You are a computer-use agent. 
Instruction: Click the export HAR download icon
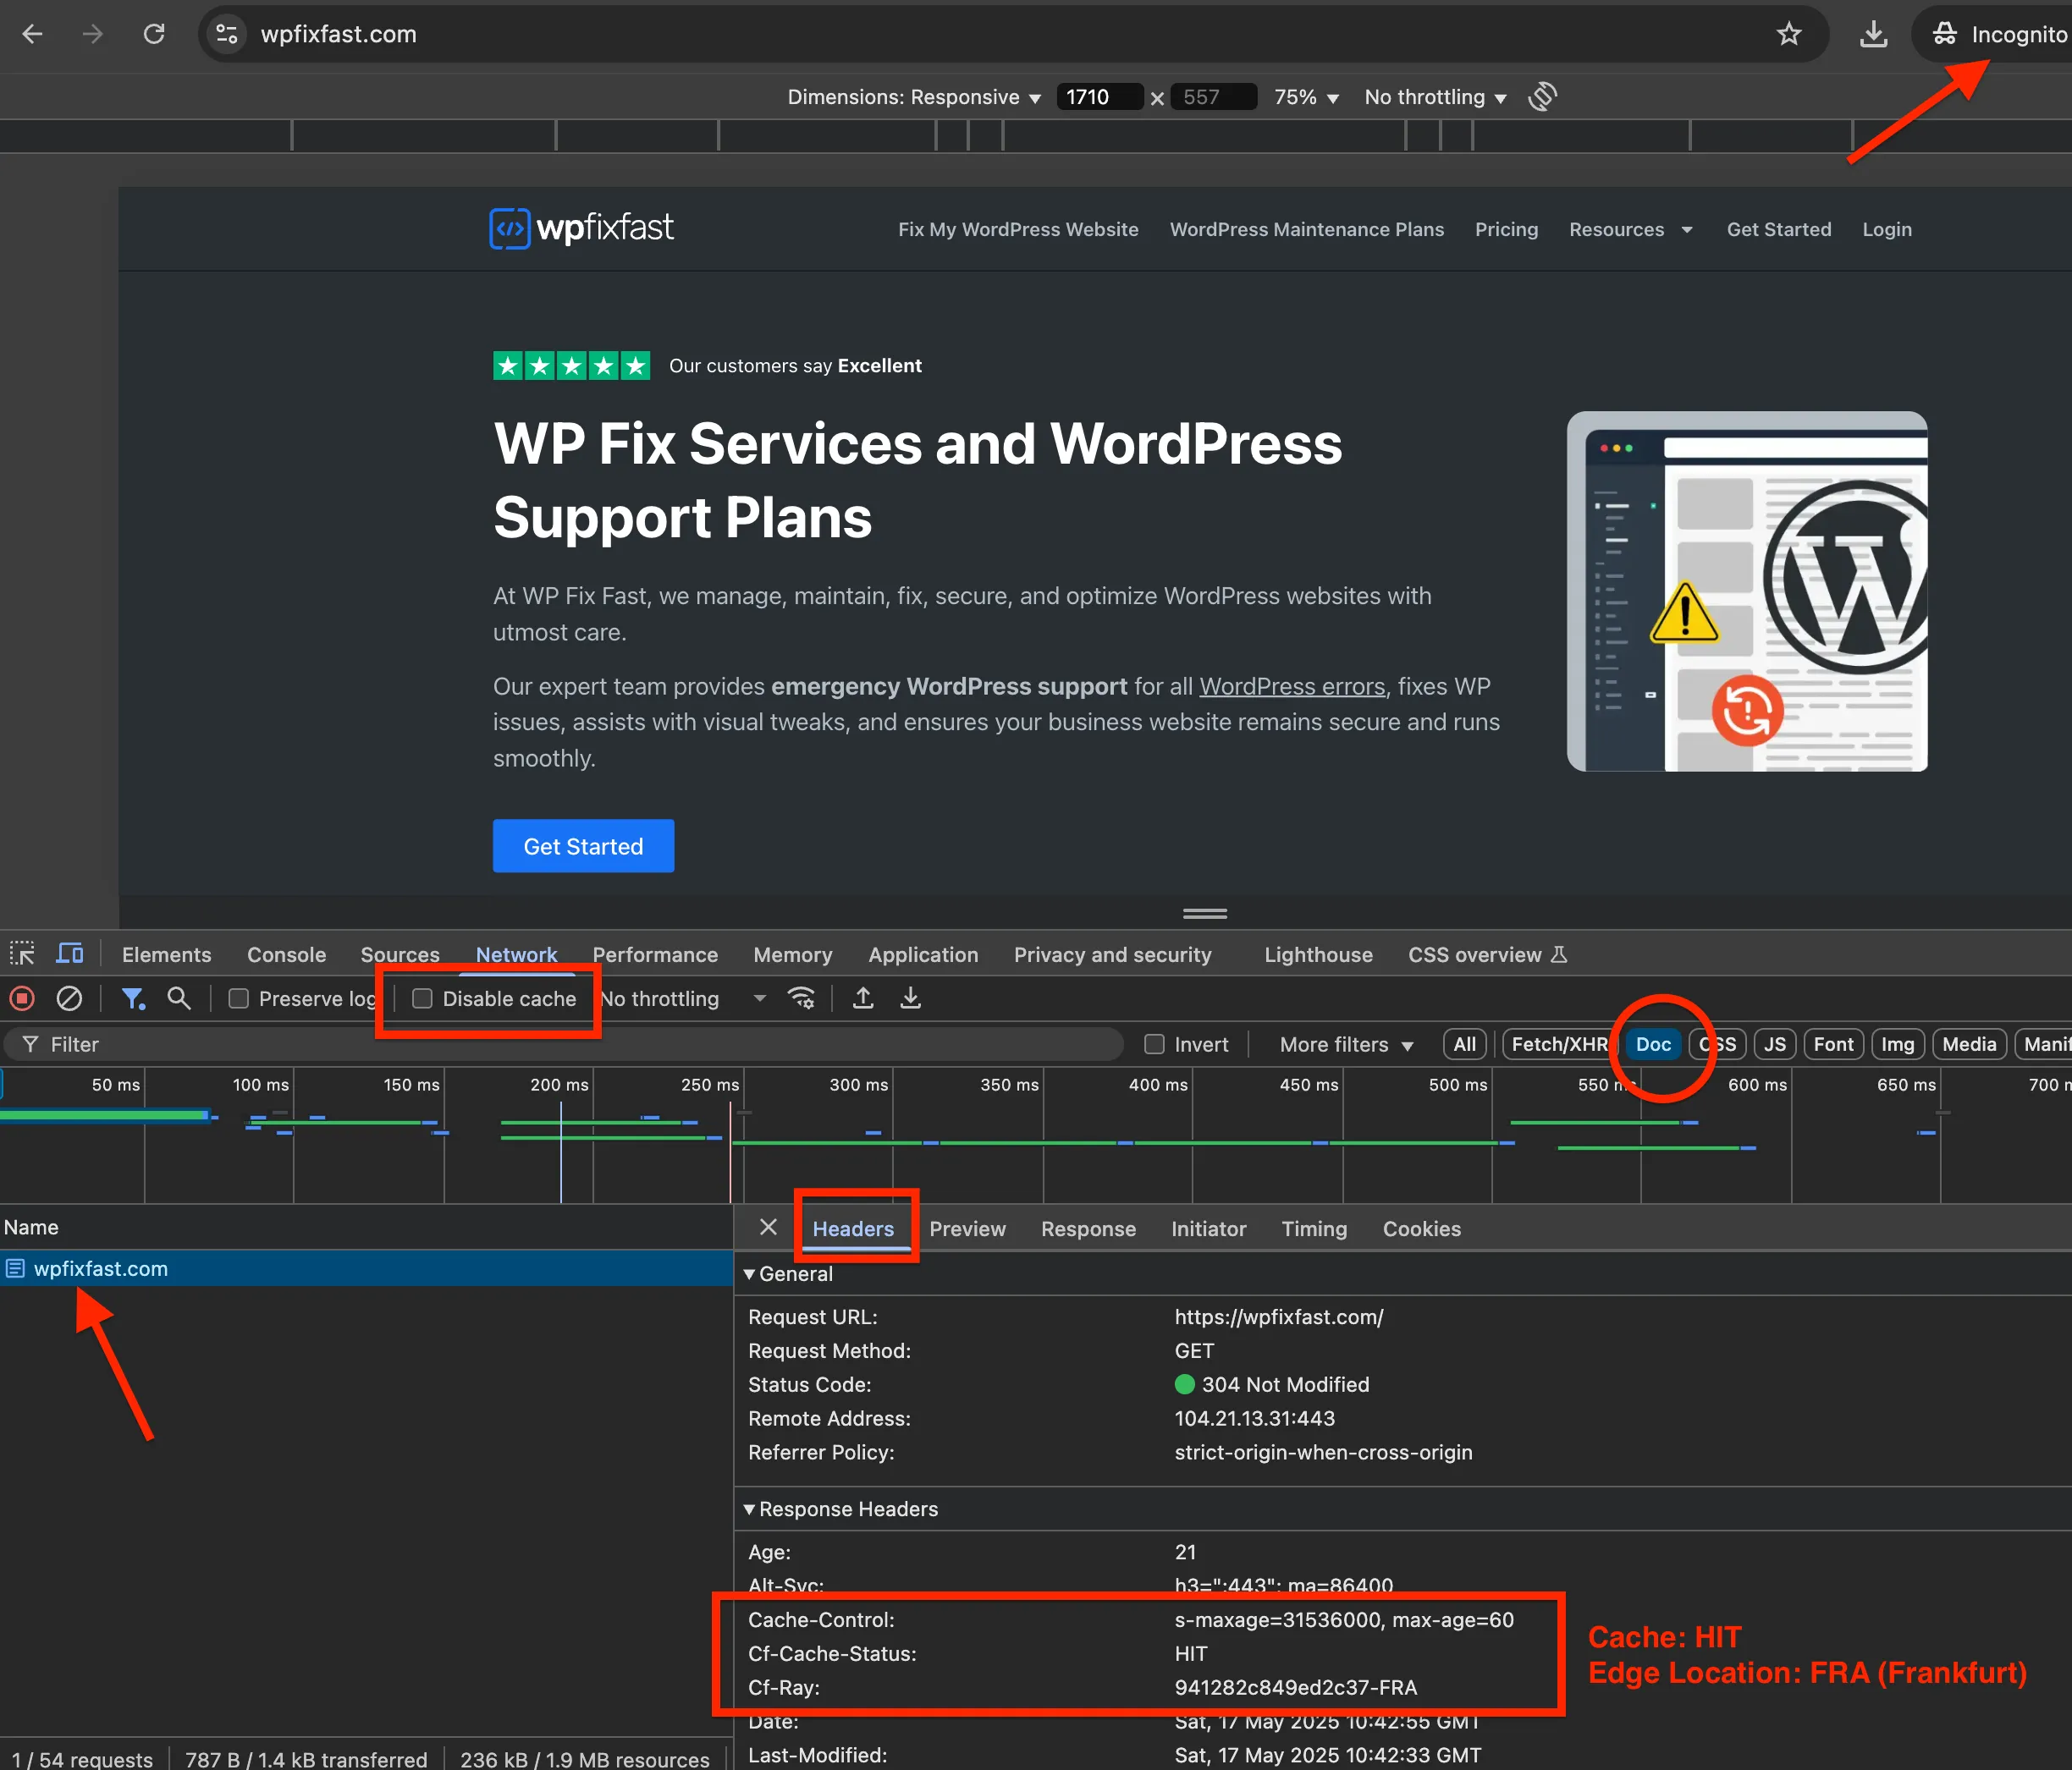(x=910, y=998)
